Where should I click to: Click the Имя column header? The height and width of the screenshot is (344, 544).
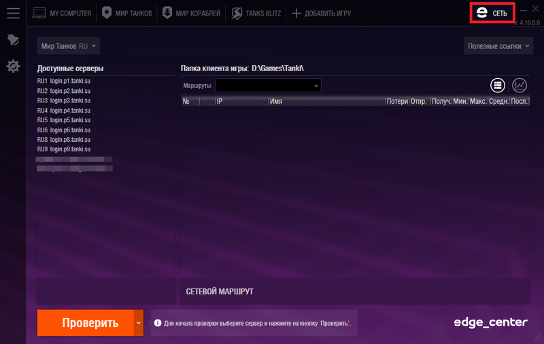tap(327, 101)
